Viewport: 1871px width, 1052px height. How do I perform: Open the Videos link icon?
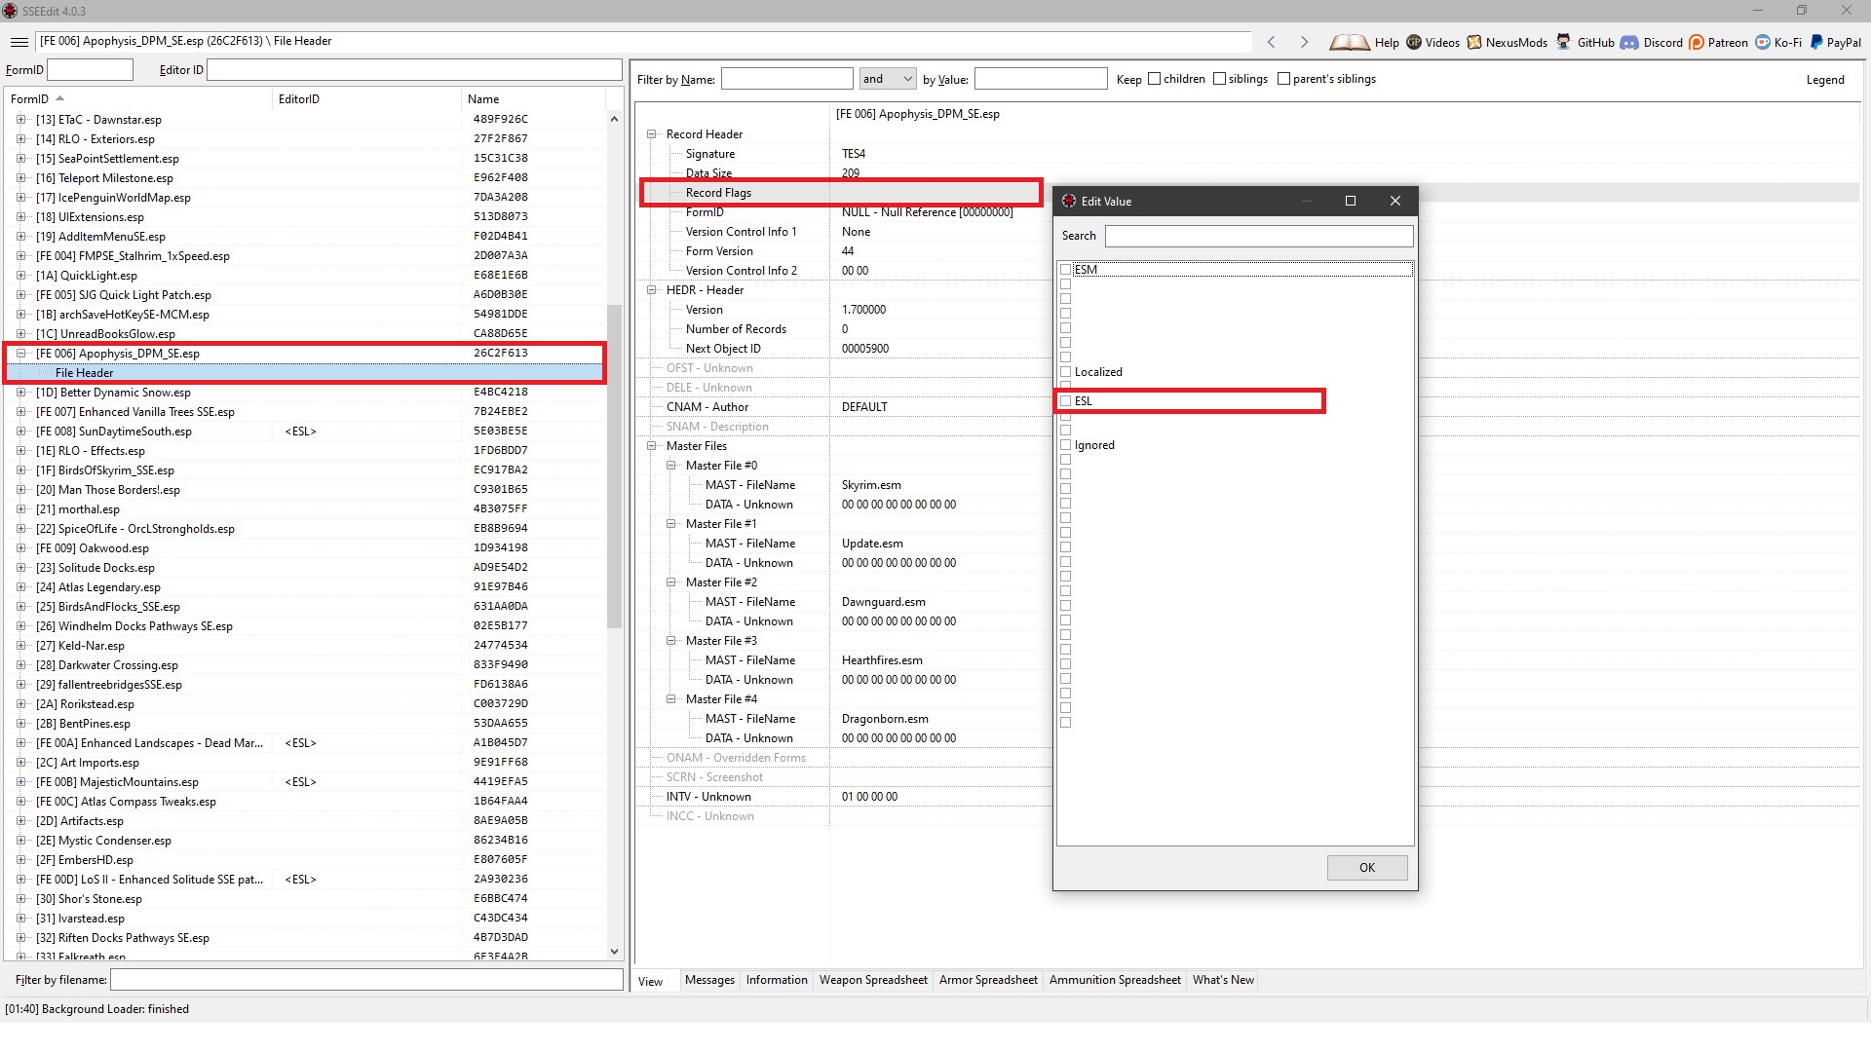pos(1414,42)
